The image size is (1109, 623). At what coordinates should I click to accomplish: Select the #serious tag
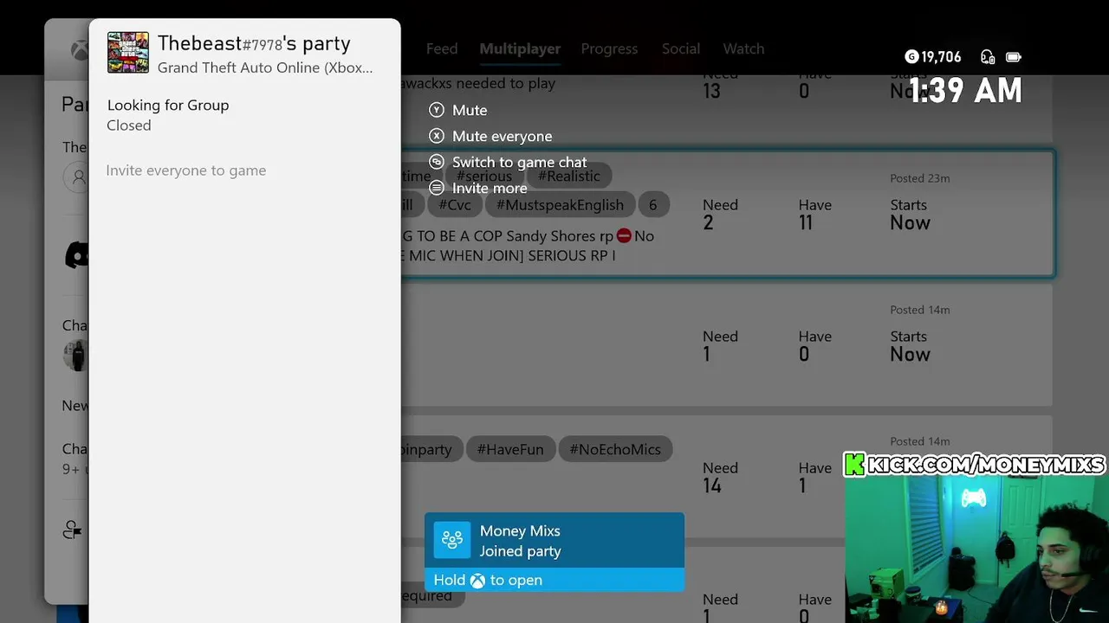coord(483,176)
